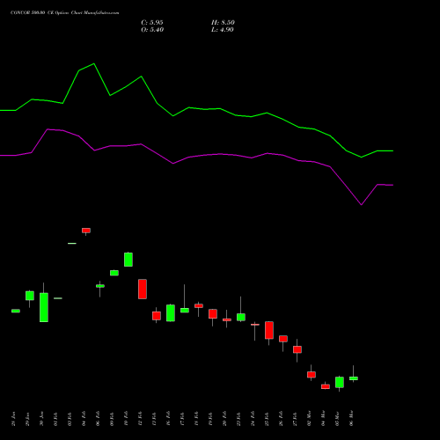This screenshot has height=440, width=440.
Task: Click the green candle above 16 Feb
Action: pyautogui.click(x=171, y=313)
